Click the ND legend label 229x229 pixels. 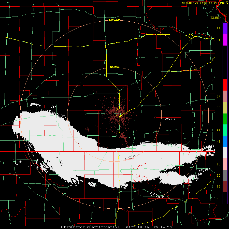218,198
